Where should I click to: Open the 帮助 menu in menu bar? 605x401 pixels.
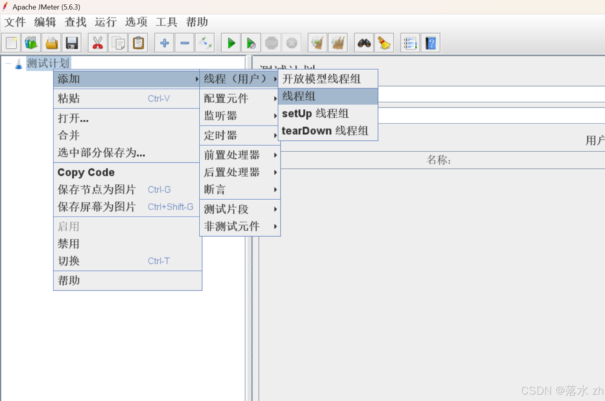(x=197, y=22)
